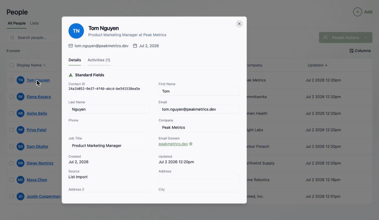Click the Columns layout icon
This screenshot has width=379, height=220.
[351, 51]
